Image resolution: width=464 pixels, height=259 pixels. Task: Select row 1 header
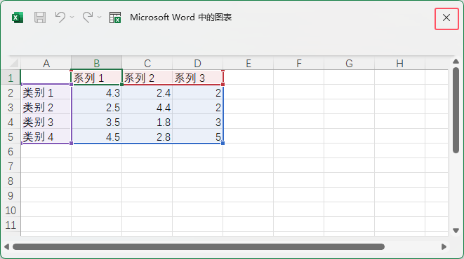[11, 78]
